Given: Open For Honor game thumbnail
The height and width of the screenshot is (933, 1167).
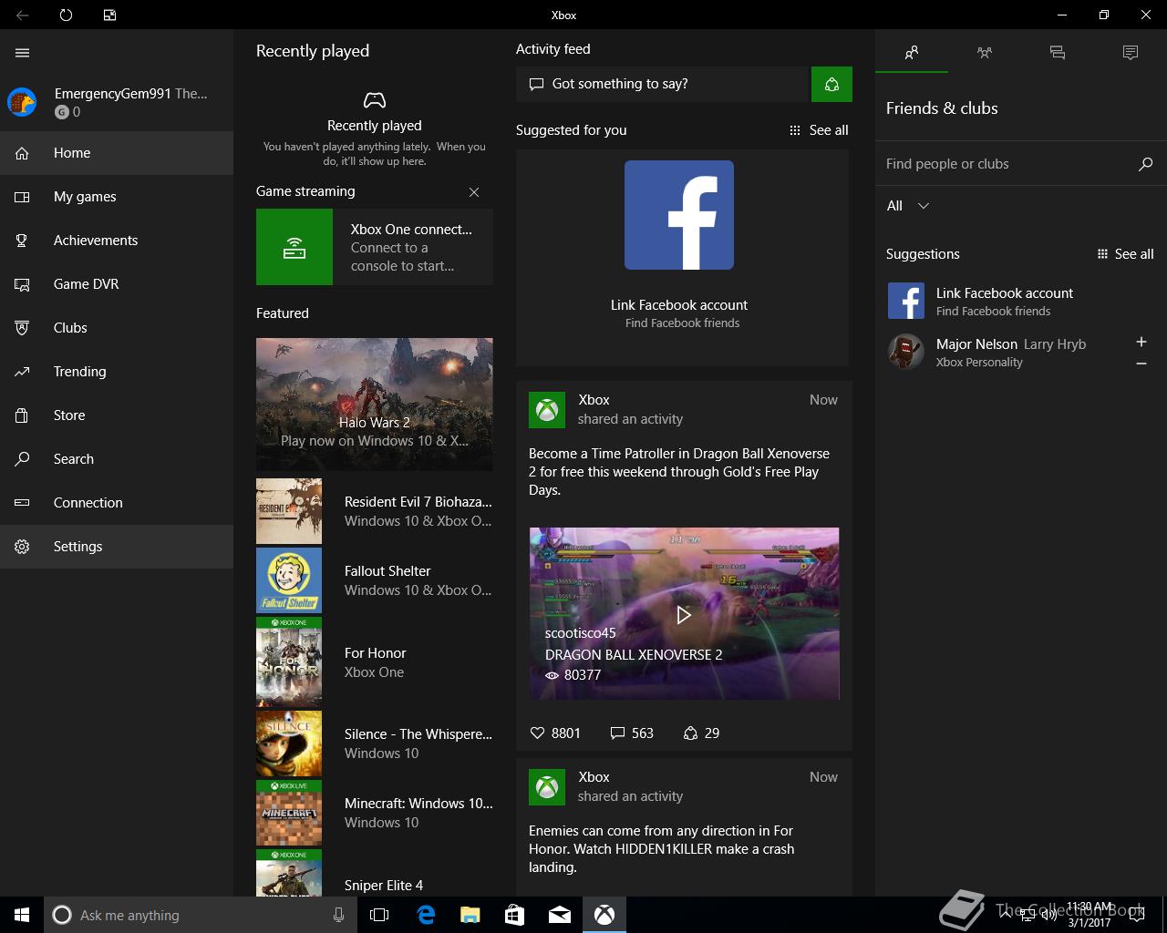Looking at the screenshot, I should [x=289, y=662].
